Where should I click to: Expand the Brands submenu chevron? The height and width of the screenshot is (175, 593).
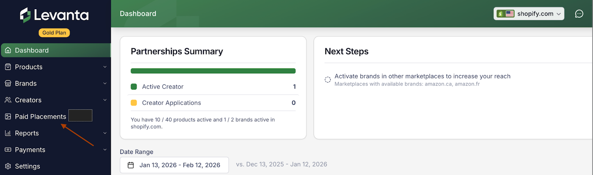point(105,84)
